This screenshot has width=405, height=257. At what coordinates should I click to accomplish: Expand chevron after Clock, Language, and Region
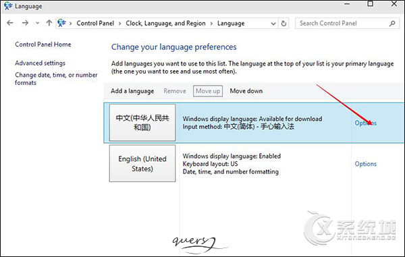211,24
